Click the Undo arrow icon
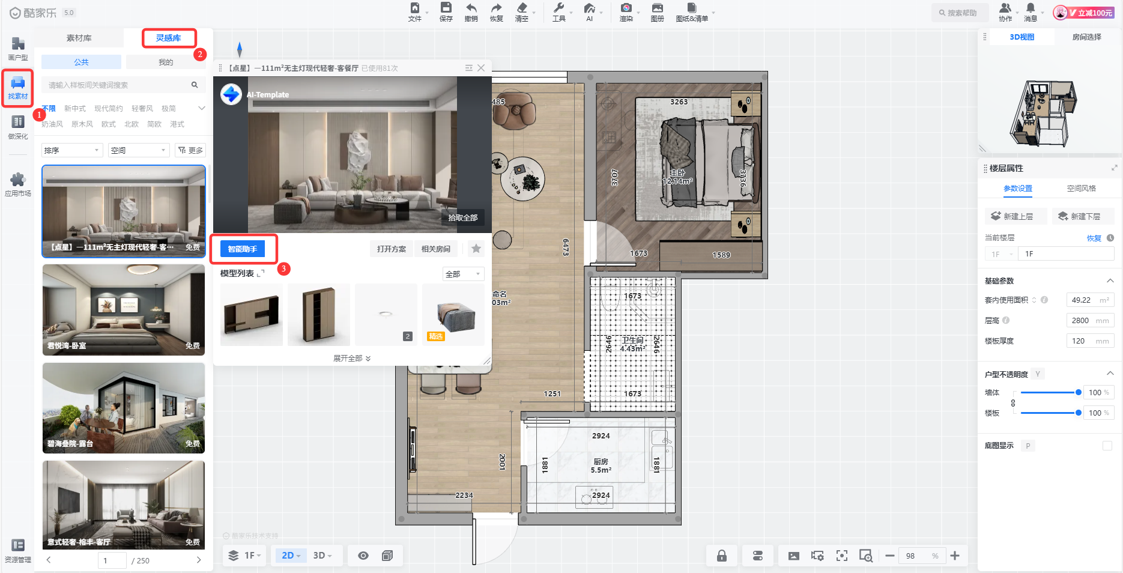The height and width of the screenshot is (573, 1123). click(471, 8)
